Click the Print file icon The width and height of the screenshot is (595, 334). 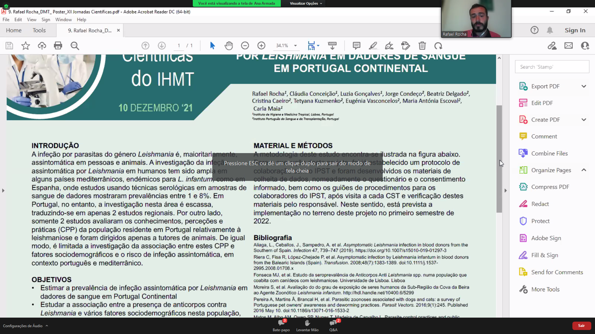[58, 46]
